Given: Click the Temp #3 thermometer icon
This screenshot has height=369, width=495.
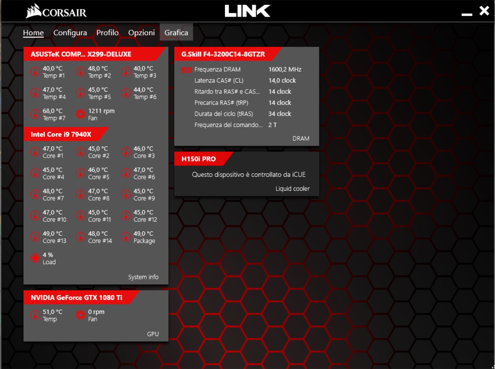Looking at the screenshot, I should coord(126,71).
